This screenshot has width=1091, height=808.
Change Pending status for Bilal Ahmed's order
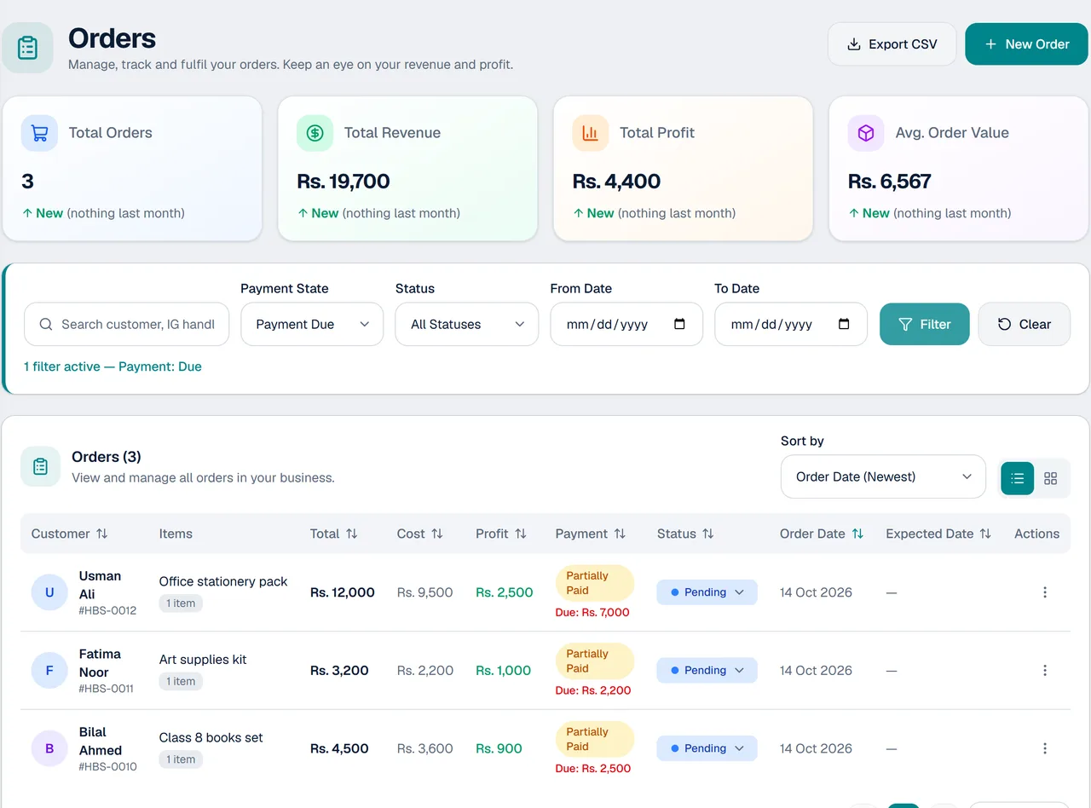[x=707, y=748]
